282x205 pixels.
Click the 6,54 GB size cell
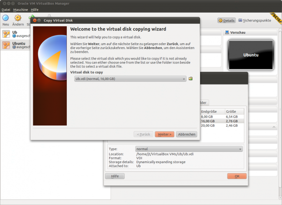232,117
